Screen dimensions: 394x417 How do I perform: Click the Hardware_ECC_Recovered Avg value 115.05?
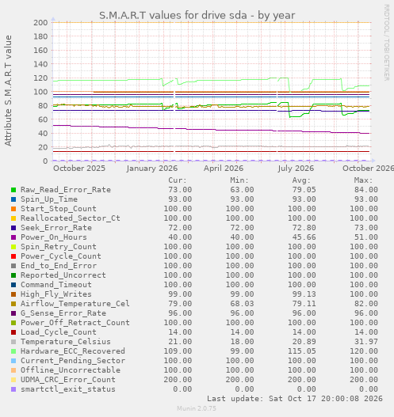click(x=301, y=351)
